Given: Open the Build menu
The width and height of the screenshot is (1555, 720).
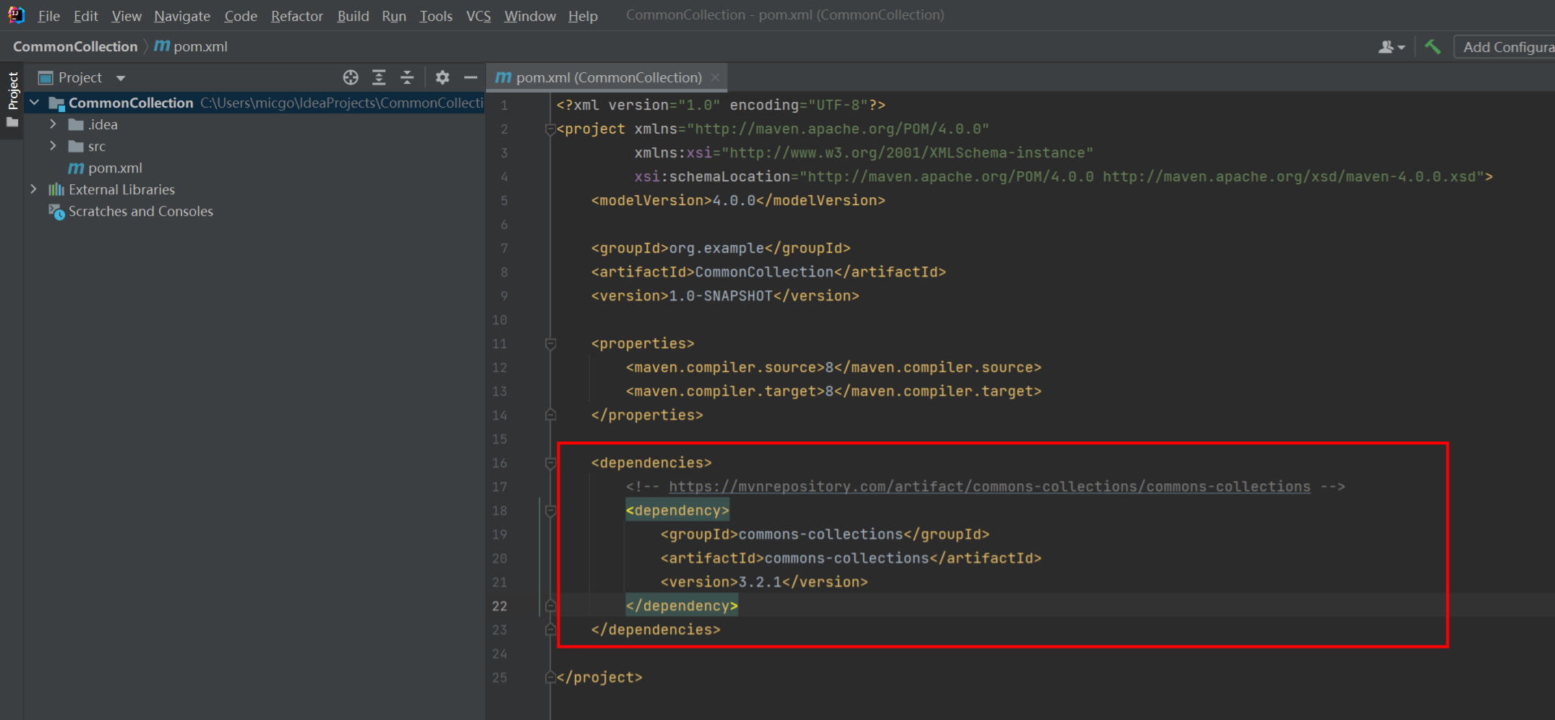Looking at the screenshot, I should [353, 15].
